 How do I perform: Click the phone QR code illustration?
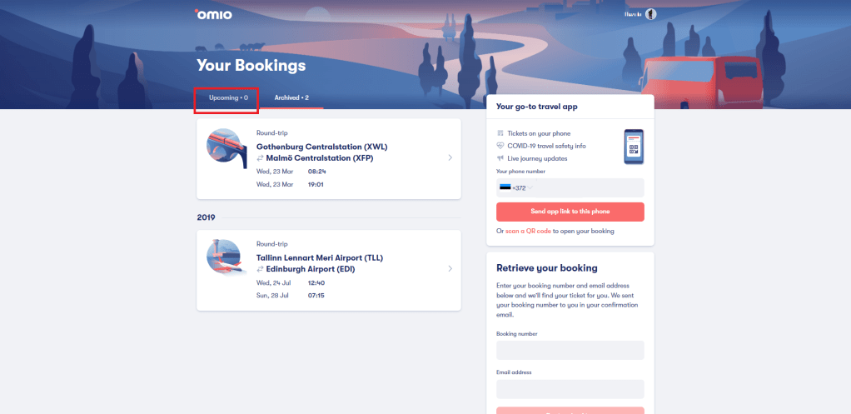coord(634,147)
